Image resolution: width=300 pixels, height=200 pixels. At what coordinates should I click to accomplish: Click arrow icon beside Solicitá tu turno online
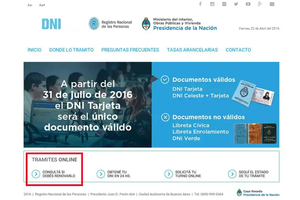[168, 174]
